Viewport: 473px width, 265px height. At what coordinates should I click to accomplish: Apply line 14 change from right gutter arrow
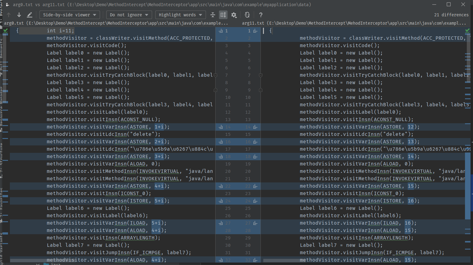point(255,127)
